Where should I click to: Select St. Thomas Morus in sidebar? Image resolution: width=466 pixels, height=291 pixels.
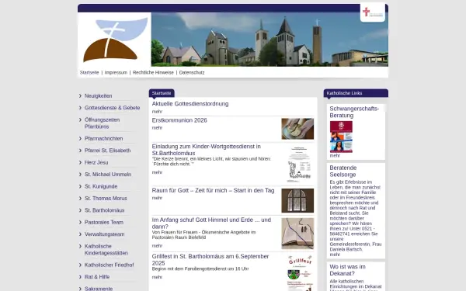point(106,199)
